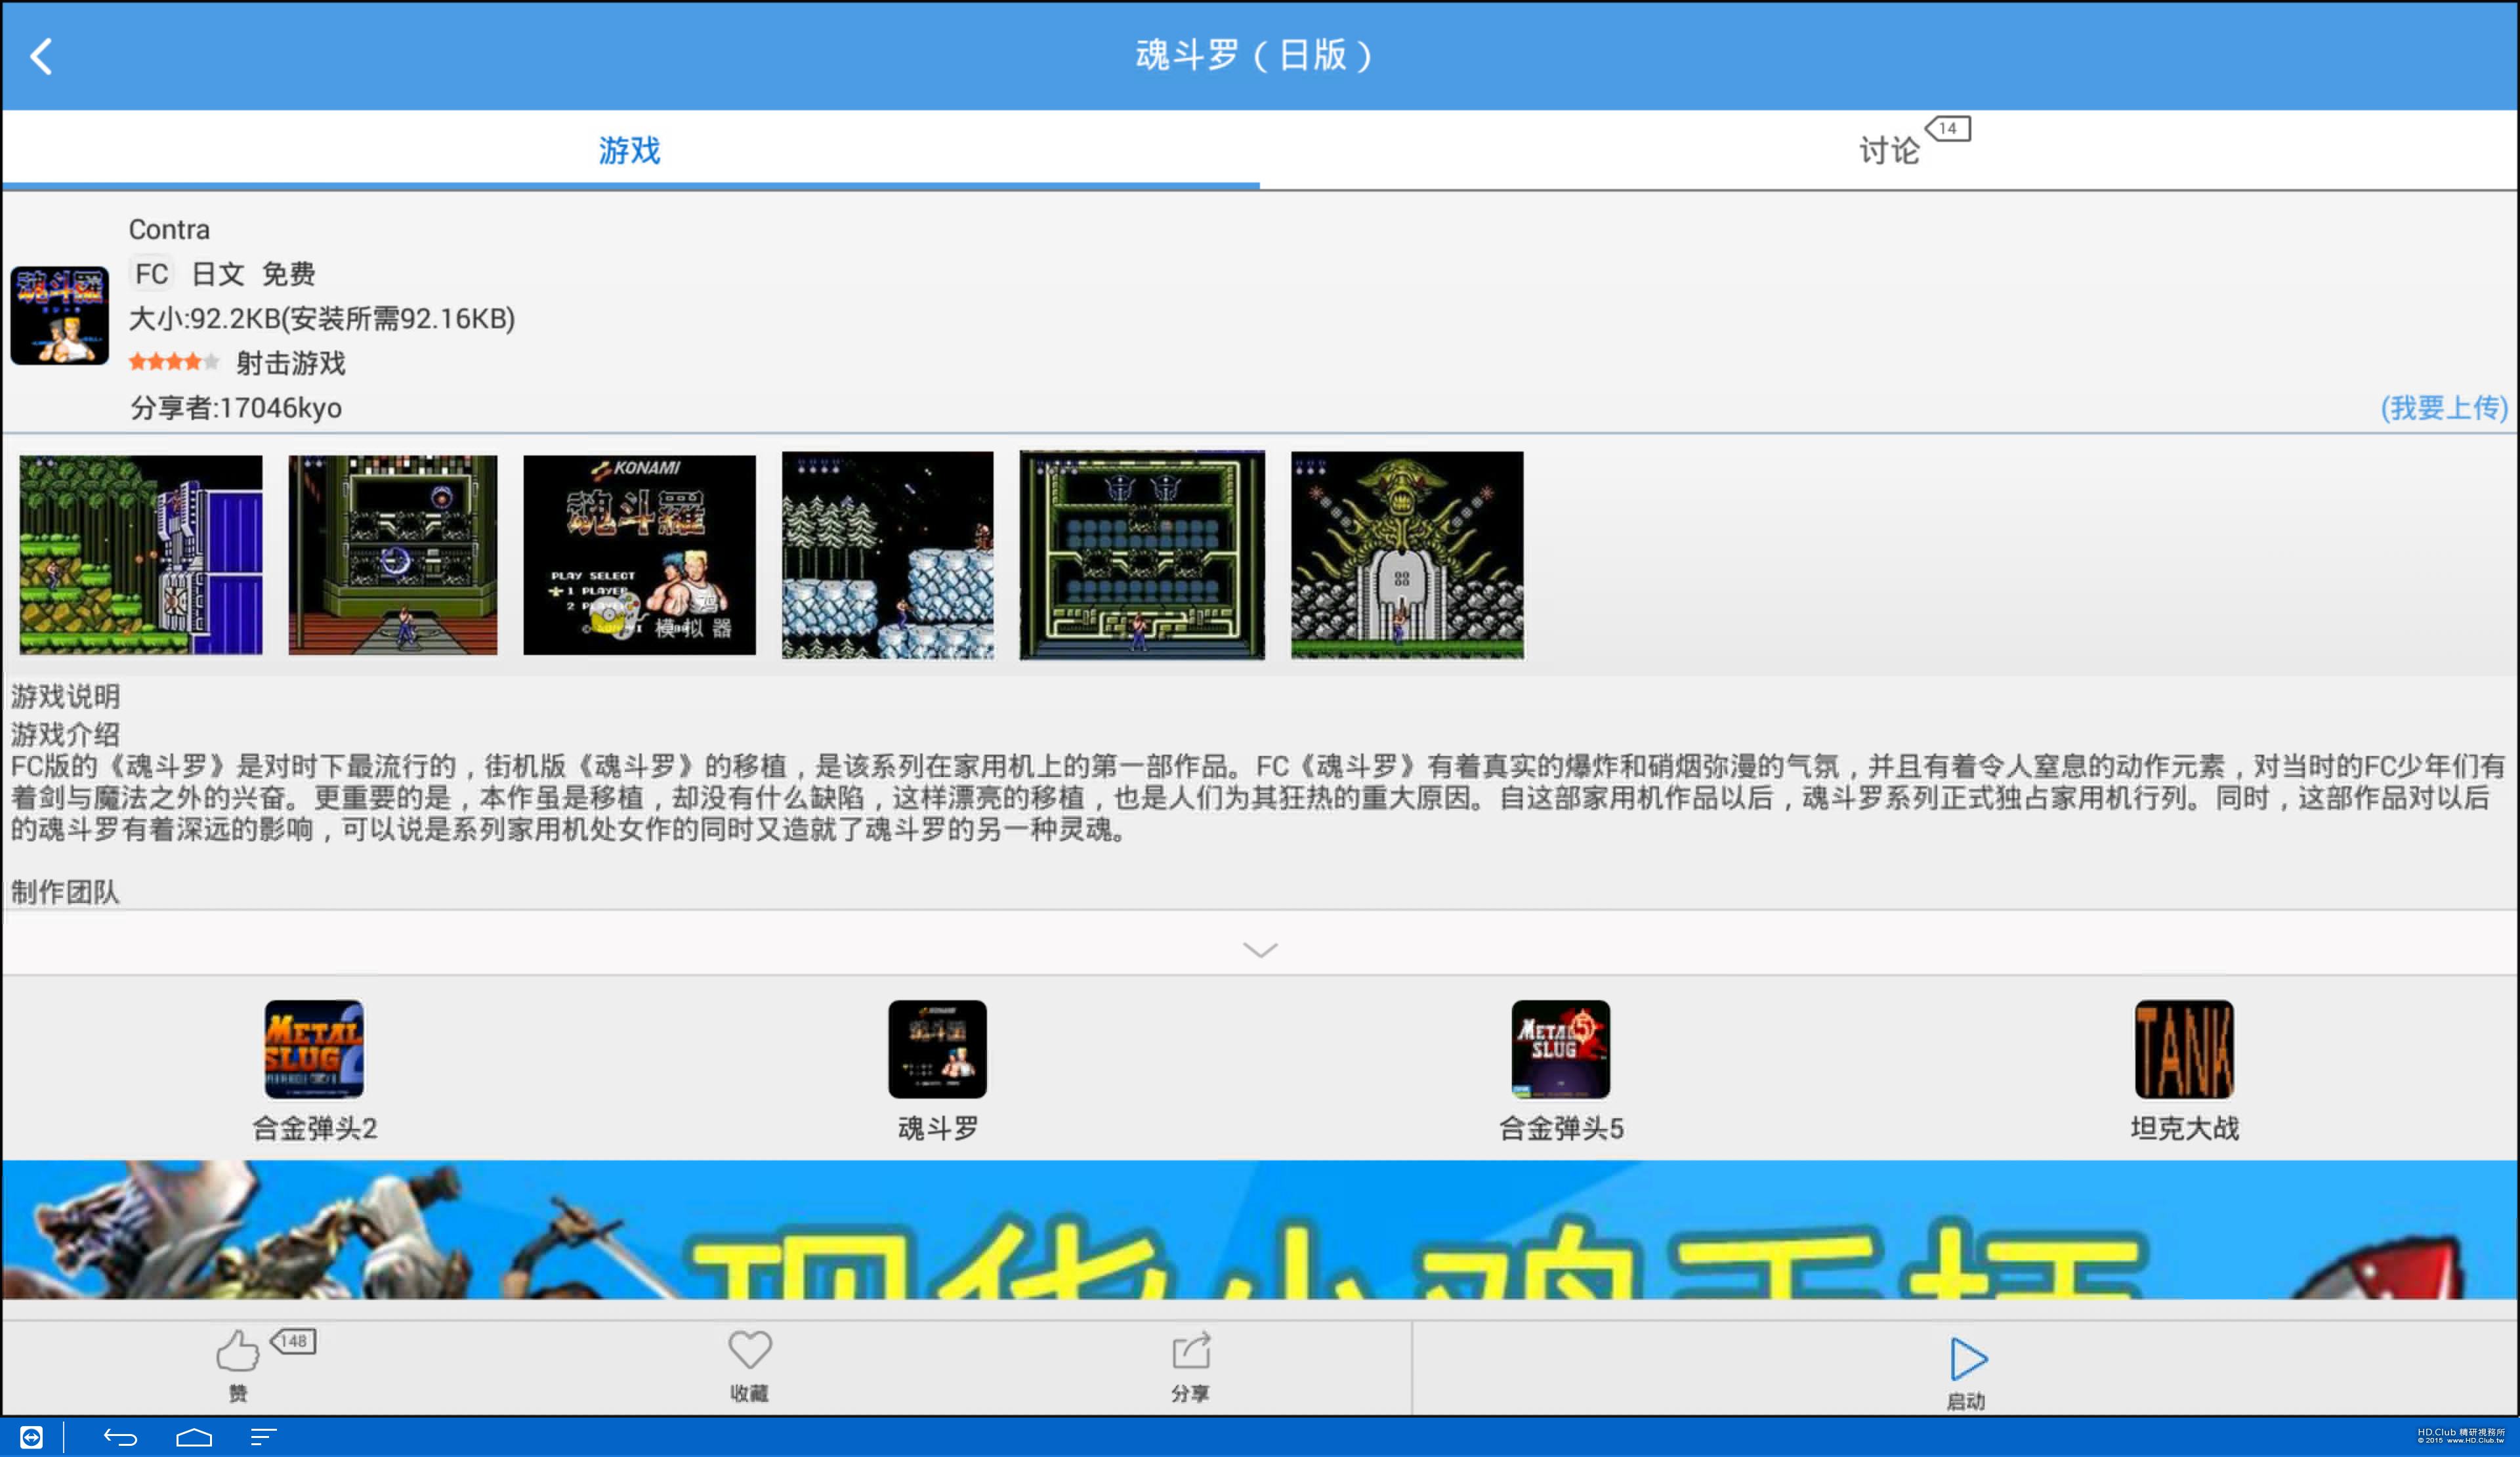Click the Contra game cover icon
This screenshot has height=1457, width=2520.
tap(59, 316)
